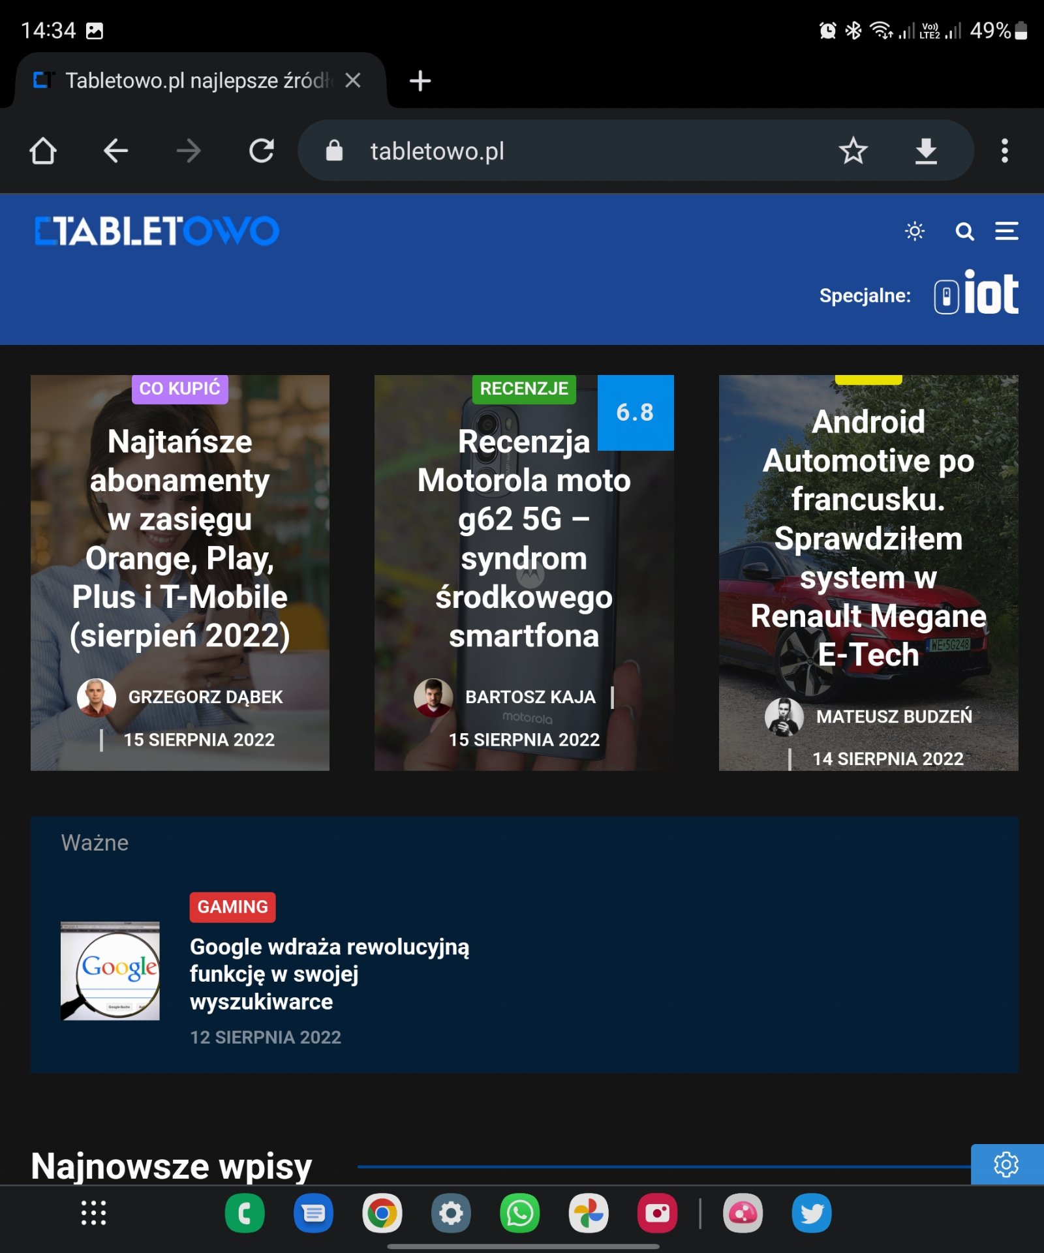Click the Tabletowo site logo
Viewport: 1044px width, 1253px height.
(157, 231)
